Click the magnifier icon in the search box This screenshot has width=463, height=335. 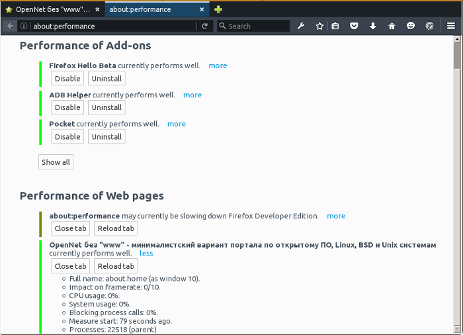point(223,26)
